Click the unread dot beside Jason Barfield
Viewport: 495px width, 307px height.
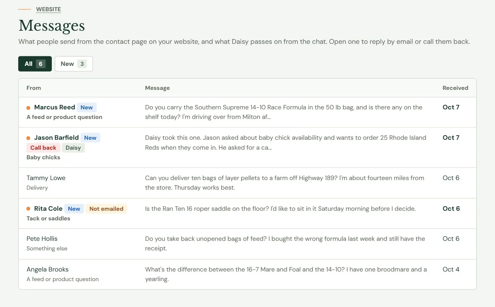click(x=28, y=138)
